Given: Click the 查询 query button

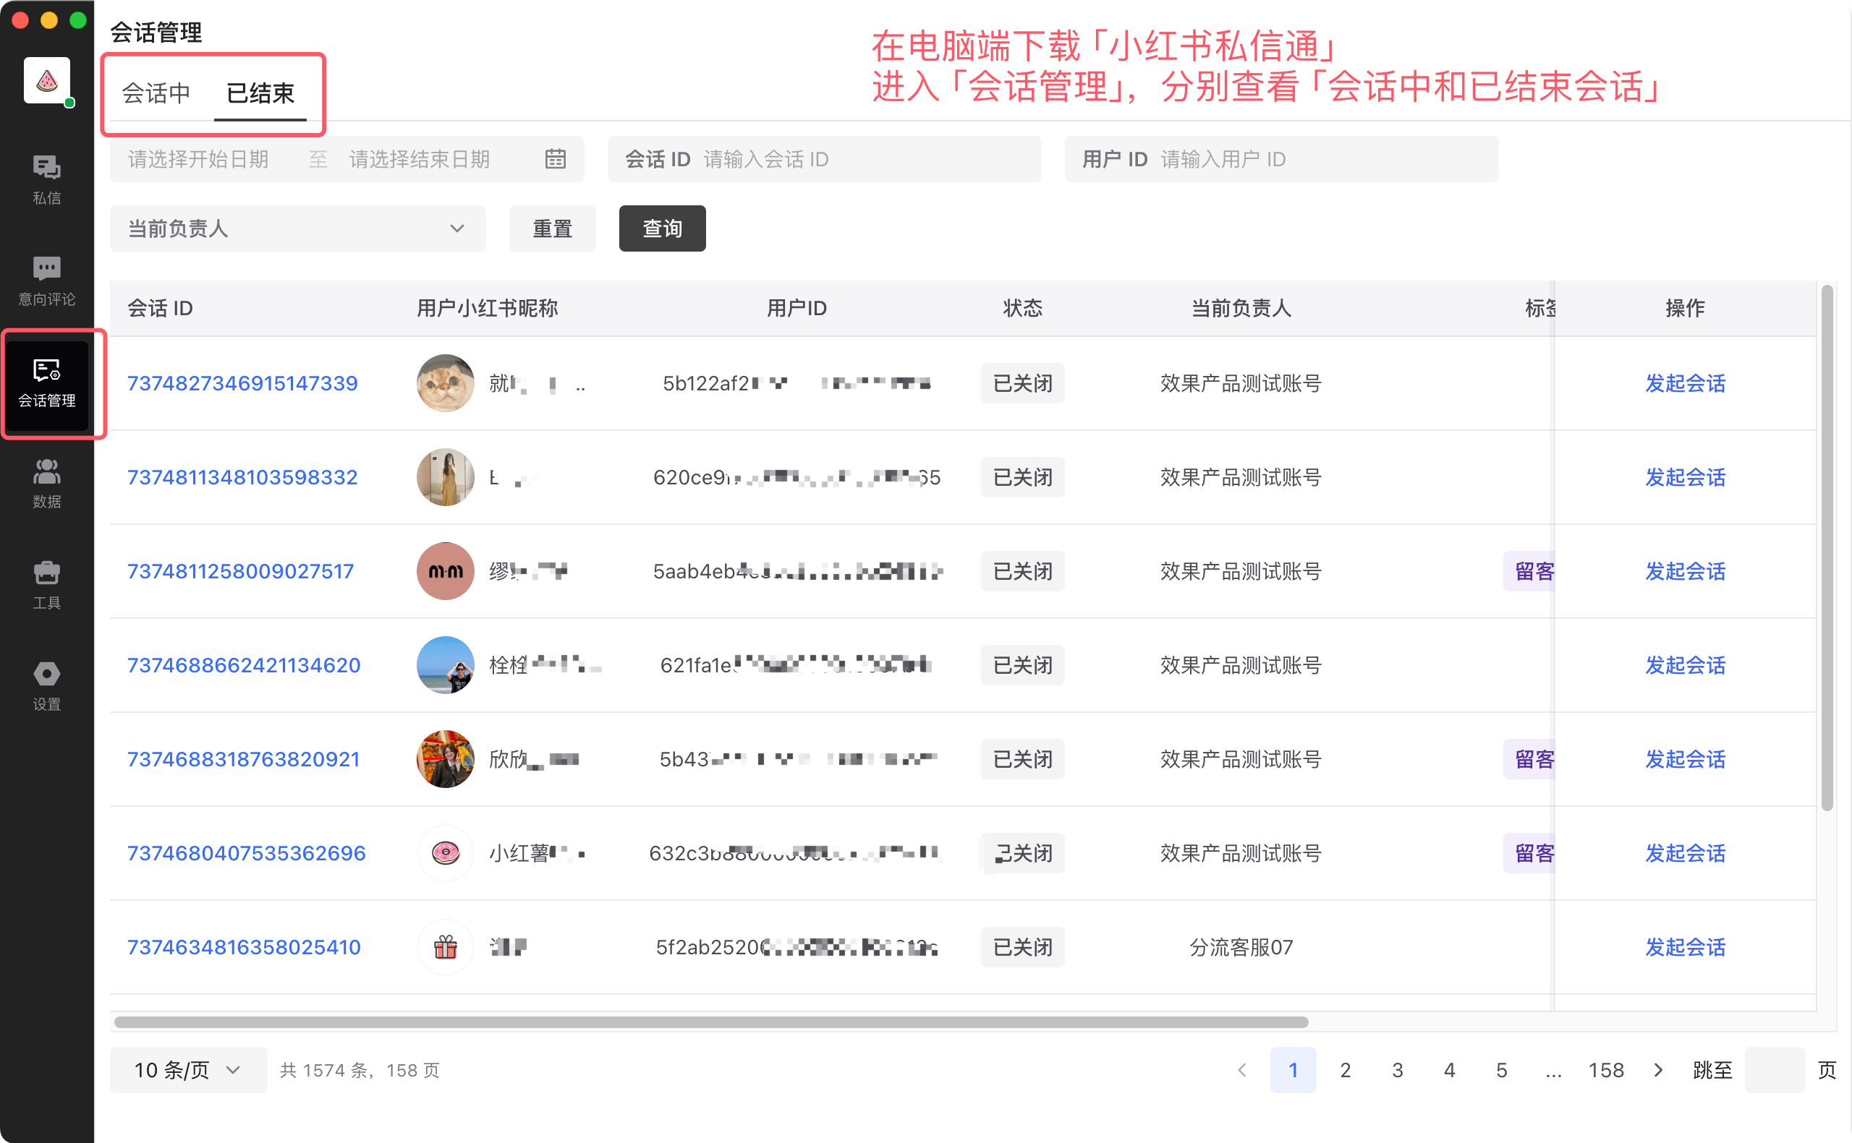Looking at the screenshot, I should 663,228.
